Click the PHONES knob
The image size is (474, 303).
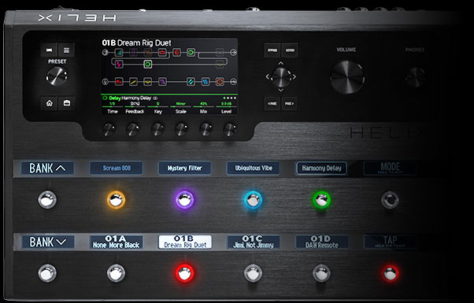tap(416, 78)
